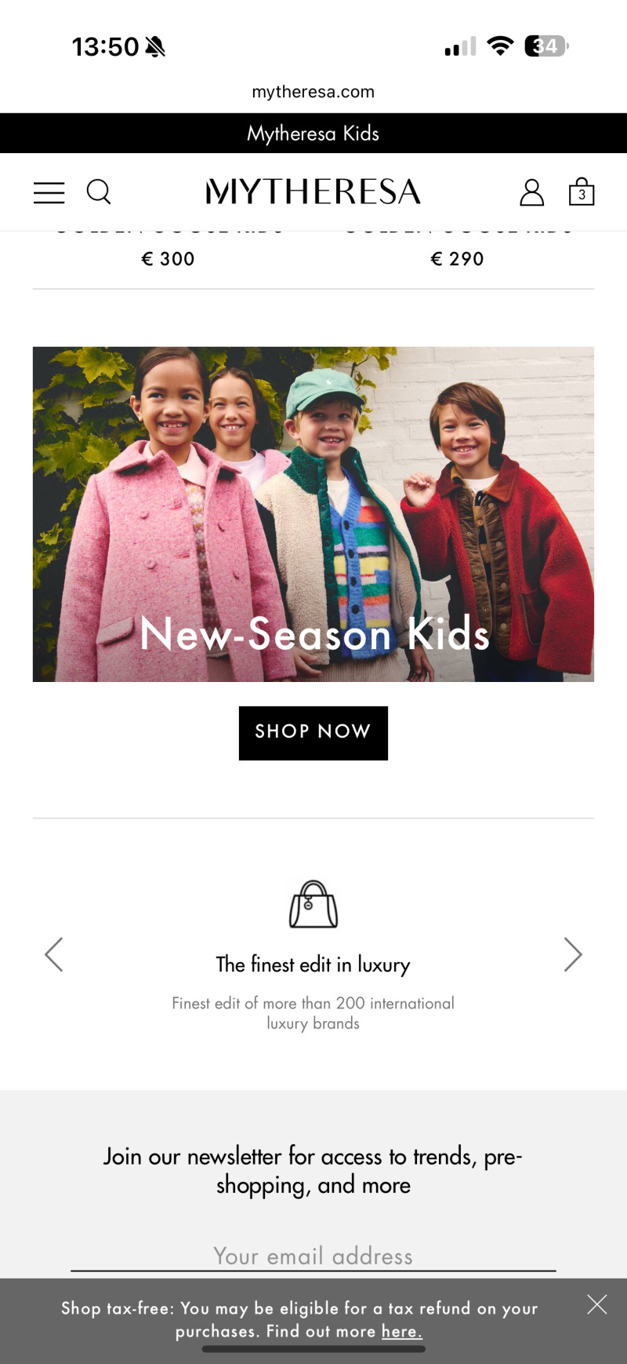Open the shopping bag with 3 items
Screen dimensions: 627x1364
click(x=582, y=191)
